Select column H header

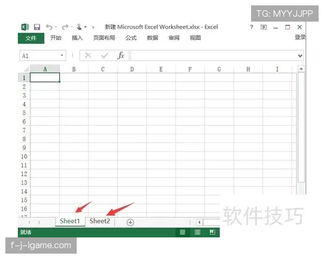point(248,69)
